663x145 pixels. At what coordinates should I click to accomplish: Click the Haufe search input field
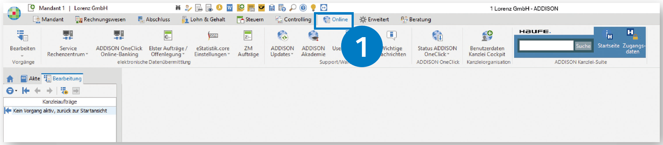(546, 45)
